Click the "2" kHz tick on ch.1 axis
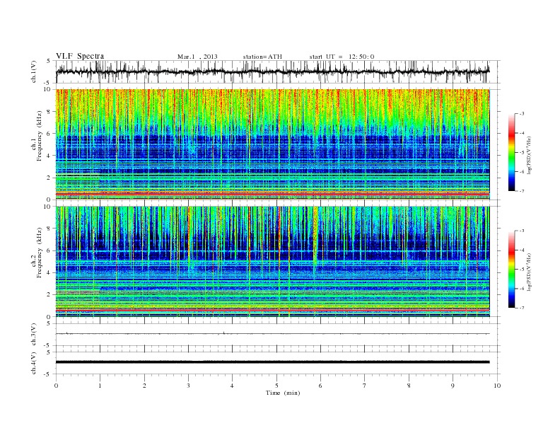This screenshot has width=560, height=433. pyautogui.click(x=49, y=178)
